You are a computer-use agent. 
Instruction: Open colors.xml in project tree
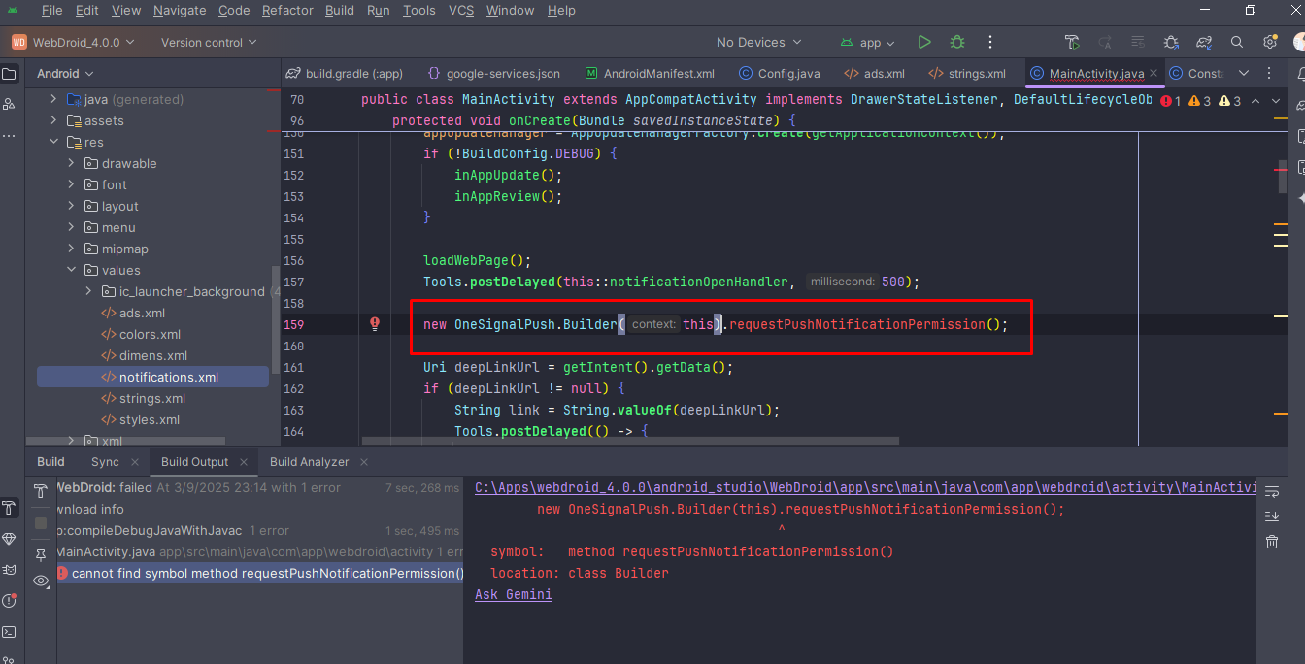[x=151, y=334]
